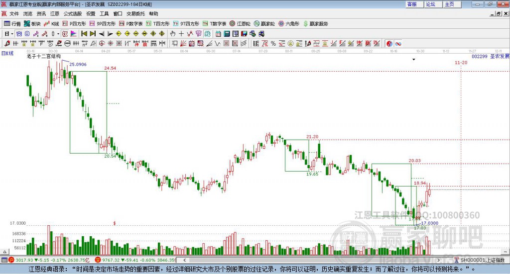This screenshot has width=510, height=274.
Task: Expand the candlestick style dropdown arrow
Action: click(58, 34)
